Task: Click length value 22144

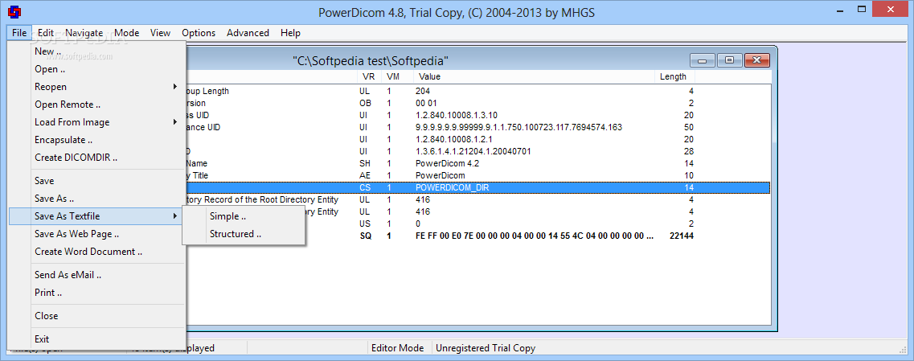Action: (x=681, y=236)
